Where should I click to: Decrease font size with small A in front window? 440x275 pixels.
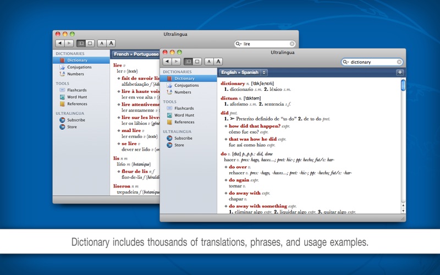(x=209, y=62)
